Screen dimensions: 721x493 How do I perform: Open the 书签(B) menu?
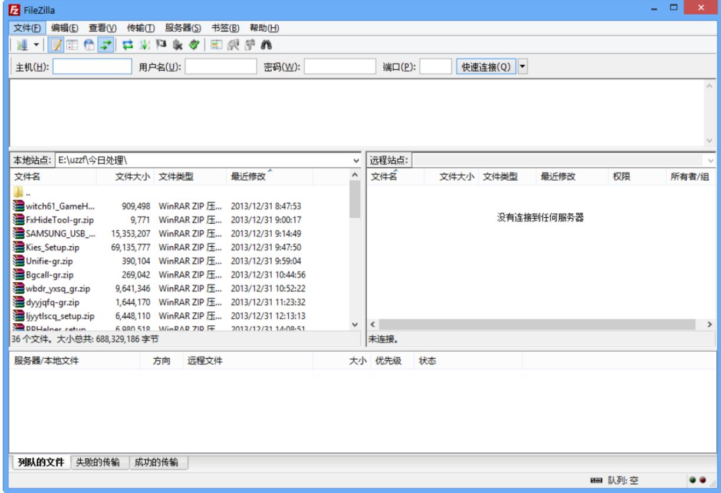point(225,28)
